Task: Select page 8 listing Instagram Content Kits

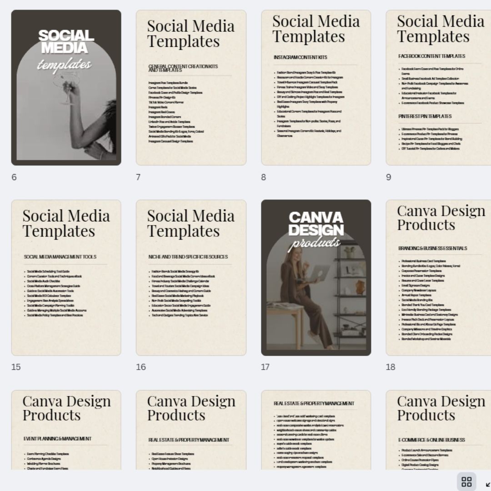Action: pyautogui.click(x=316, y=88)
